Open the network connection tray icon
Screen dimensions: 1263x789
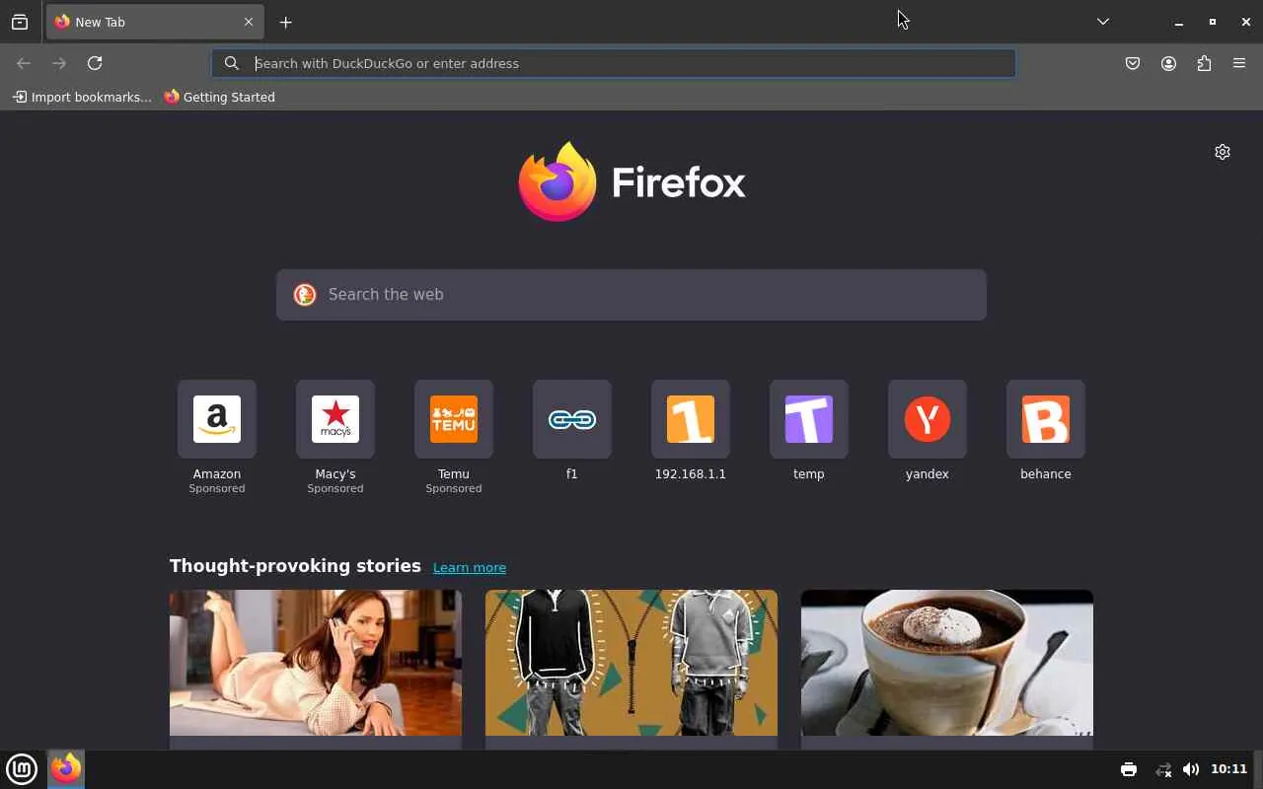tap(1163, 769)
